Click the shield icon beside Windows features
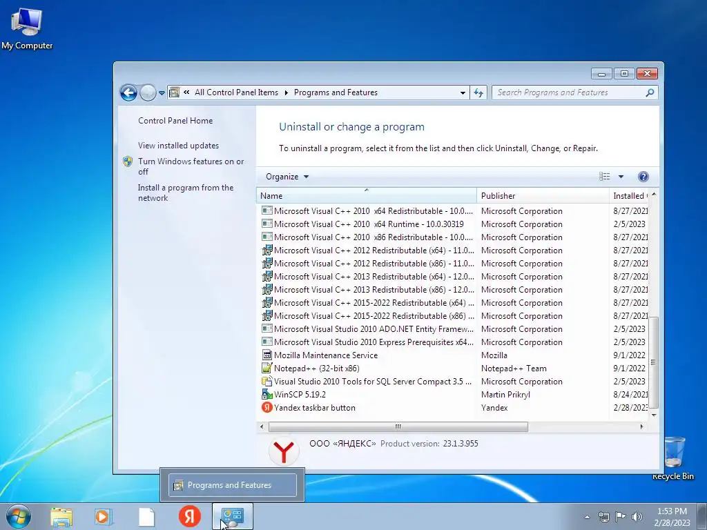707x530 pixels. click(x=128, y=161)
